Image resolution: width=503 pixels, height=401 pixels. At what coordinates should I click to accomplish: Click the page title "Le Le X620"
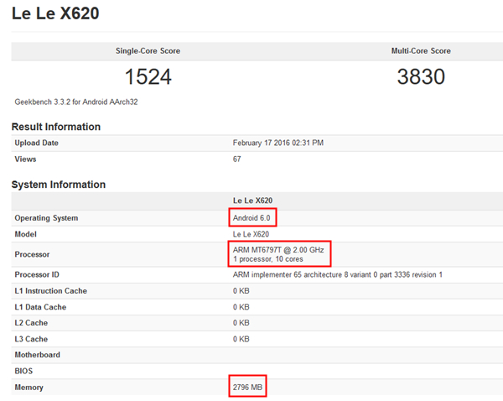pyautogui.click(x=55, y=13)
